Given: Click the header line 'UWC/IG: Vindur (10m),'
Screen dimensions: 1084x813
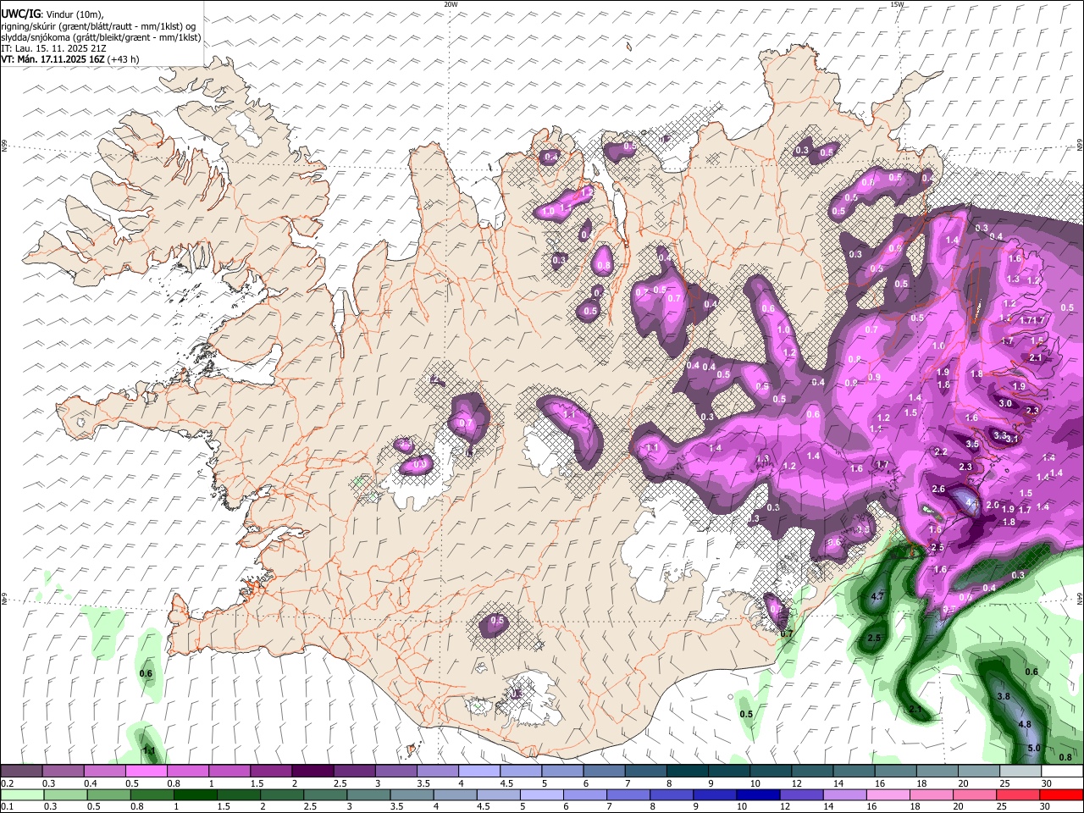Looking at the screenshot, I should pos(51,14).
